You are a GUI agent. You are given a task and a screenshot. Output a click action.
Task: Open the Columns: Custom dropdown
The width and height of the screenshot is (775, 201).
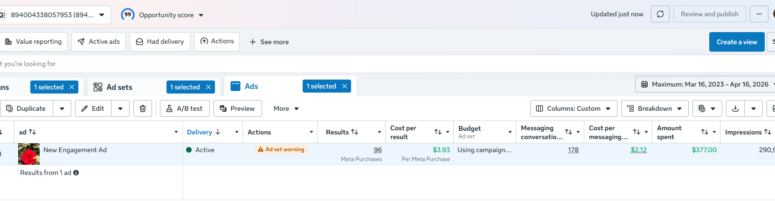(574, 108)
